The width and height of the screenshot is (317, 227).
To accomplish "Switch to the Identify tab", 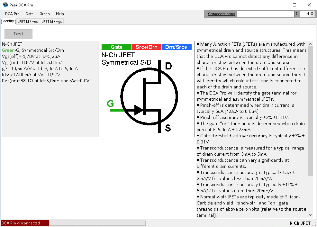I will 8,21.
